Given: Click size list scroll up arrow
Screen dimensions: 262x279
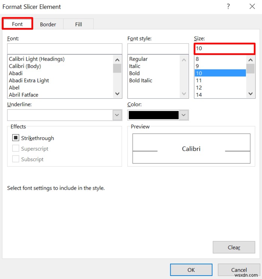Looking at the screenshot, I should click(x=250, y=60).
